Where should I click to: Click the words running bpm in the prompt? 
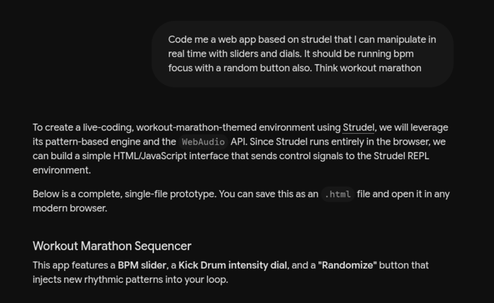pos(386,54)
